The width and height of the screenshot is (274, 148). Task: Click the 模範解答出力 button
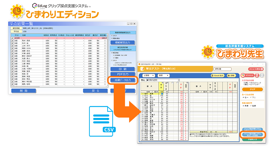123,42
